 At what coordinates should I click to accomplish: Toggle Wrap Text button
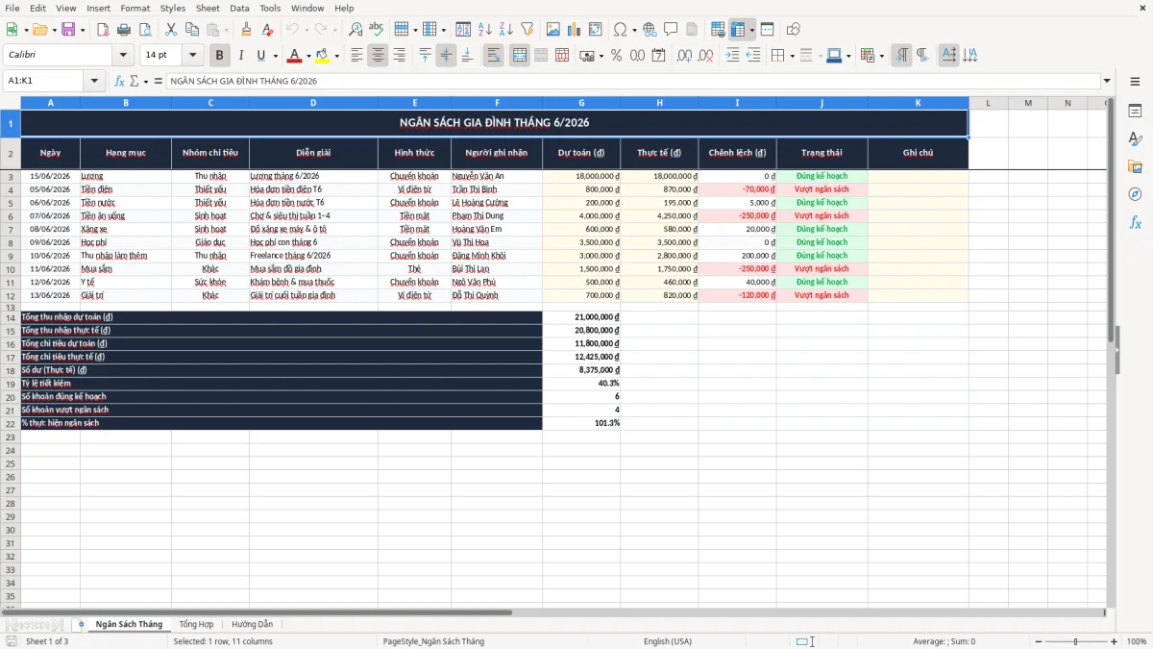(x=494, y=56)
